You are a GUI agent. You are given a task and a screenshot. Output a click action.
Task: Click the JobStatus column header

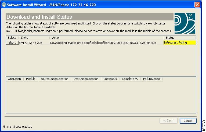(x=110, y=79)
